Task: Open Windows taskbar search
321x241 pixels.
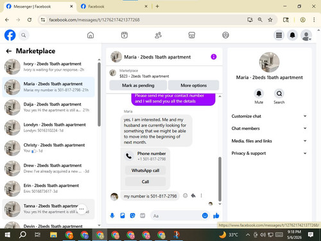Action: (x=22, y=235)
